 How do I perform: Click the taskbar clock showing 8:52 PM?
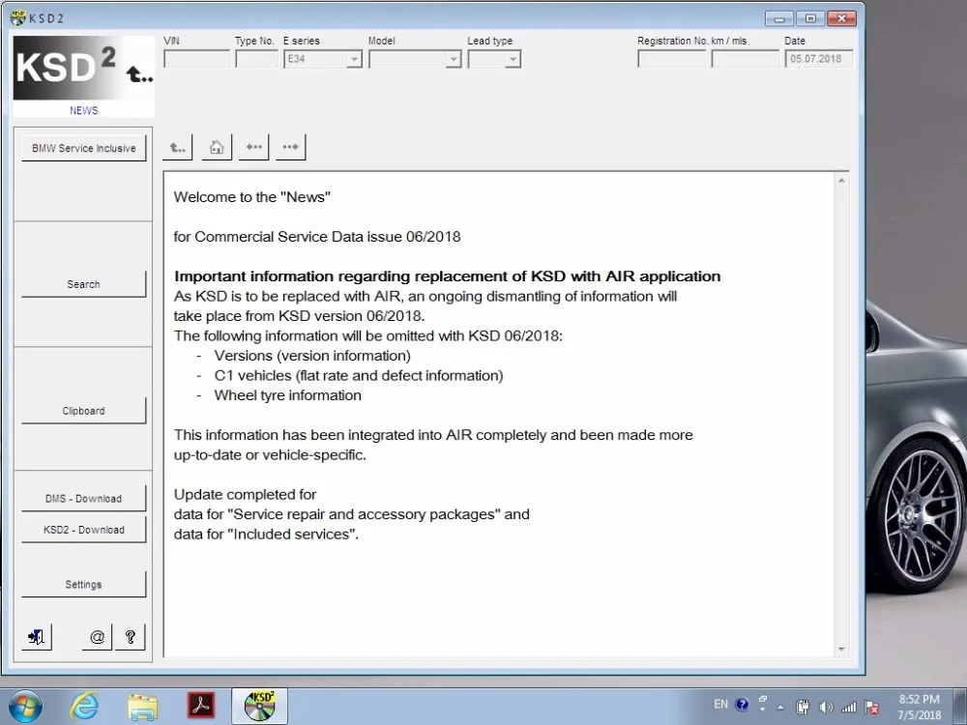919,707
